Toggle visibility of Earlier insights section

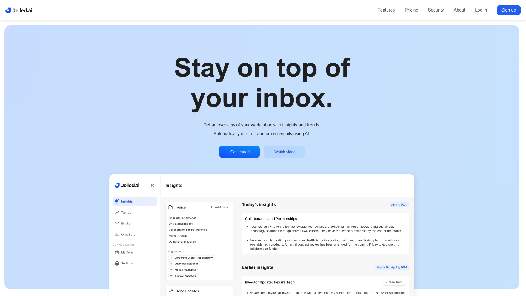(257, 267)
